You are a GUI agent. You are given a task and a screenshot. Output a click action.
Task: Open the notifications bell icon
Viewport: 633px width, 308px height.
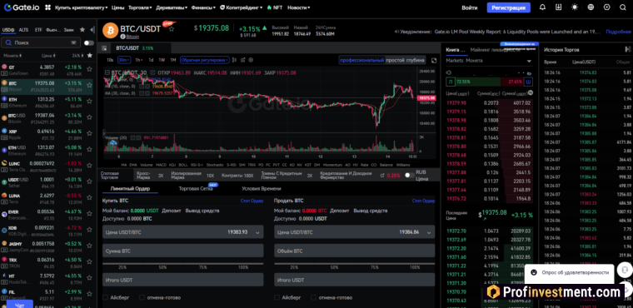(542, 7)
